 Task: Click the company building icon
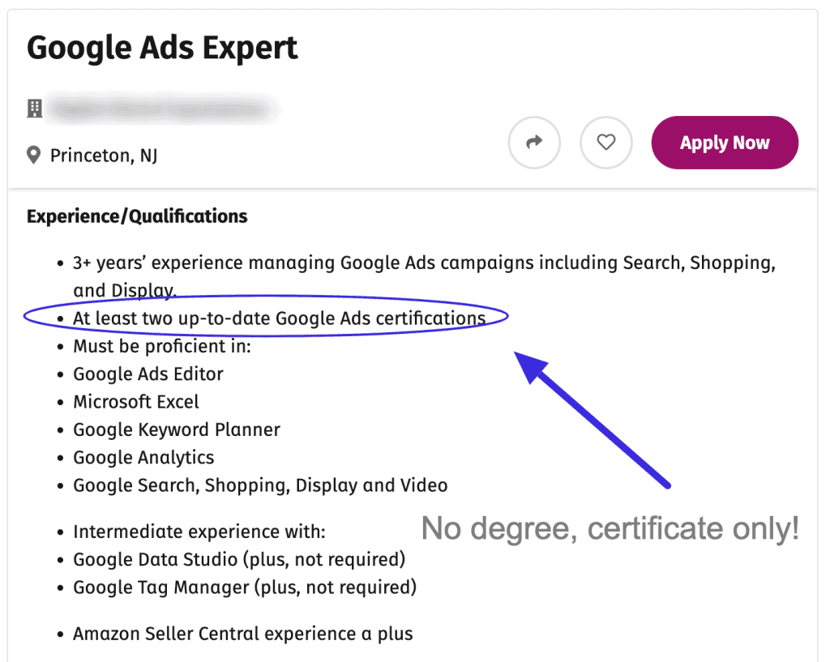[x=35, y=109]
